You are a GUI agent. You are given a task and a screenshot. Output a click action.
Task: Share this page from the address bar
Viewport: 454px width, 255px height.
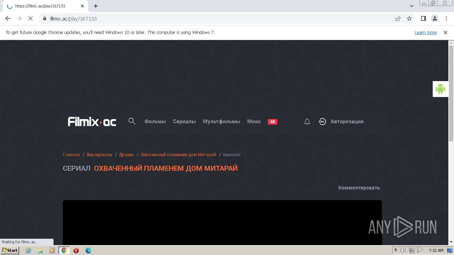click(x=398, y=18)
